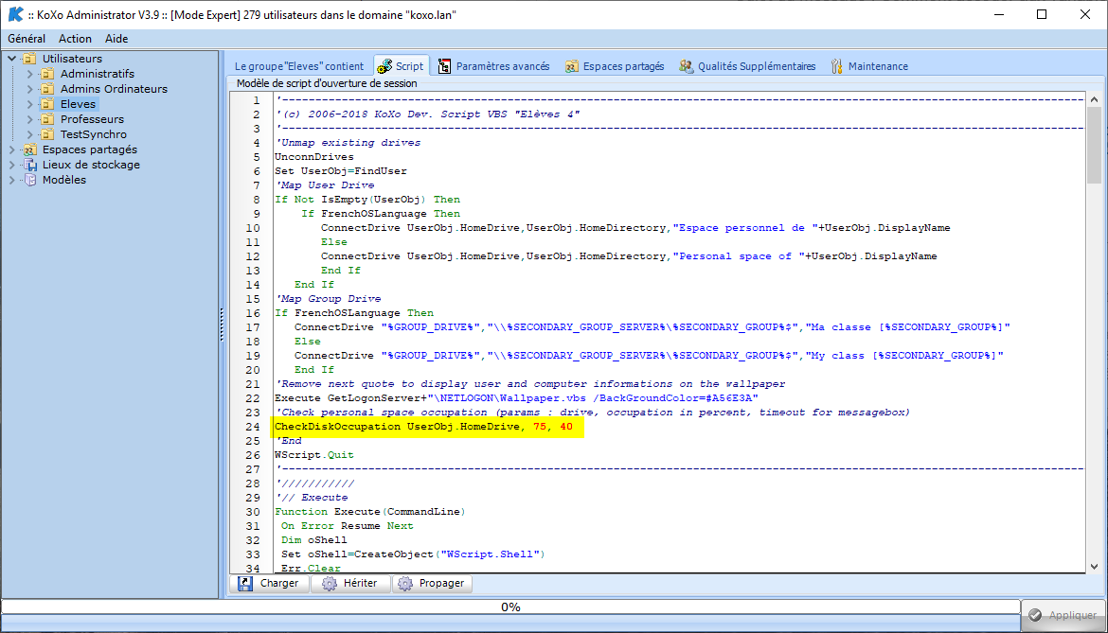The width and height of the screenshot is (1108, 633).
Task: Click the script editor vertical scrollbar thumb
Action: click(x=1094, y=146)
